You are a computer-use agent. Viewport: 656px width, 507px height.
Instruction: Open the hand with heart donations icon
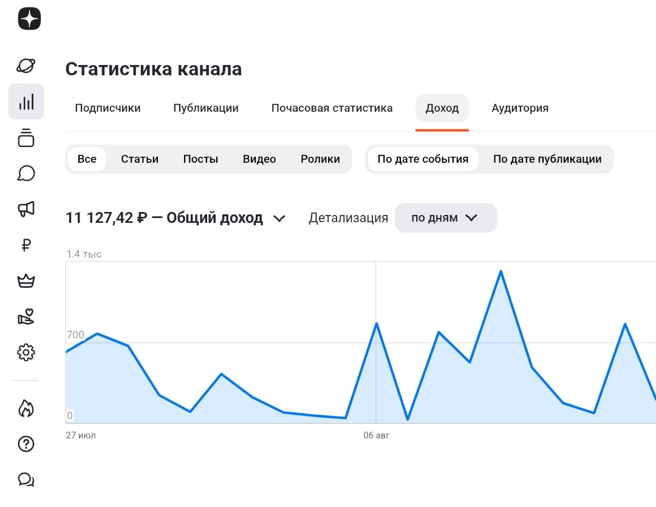[26, 317]
